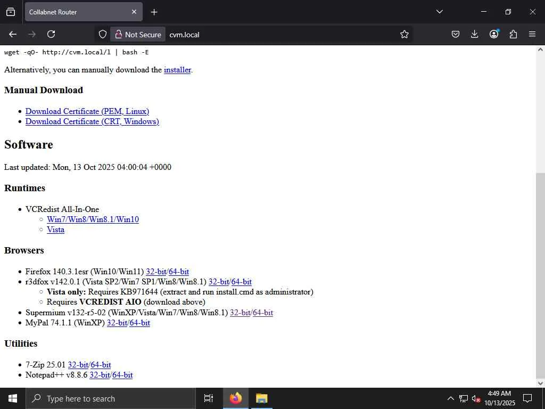Download MyPal 74.1.1 64-bit
Screen dimensions: 545x409
(x=140, y=323)
